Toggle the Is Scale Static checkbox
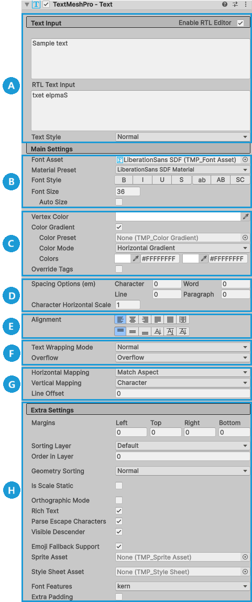 pyautogui.click(x=119, y=486)
